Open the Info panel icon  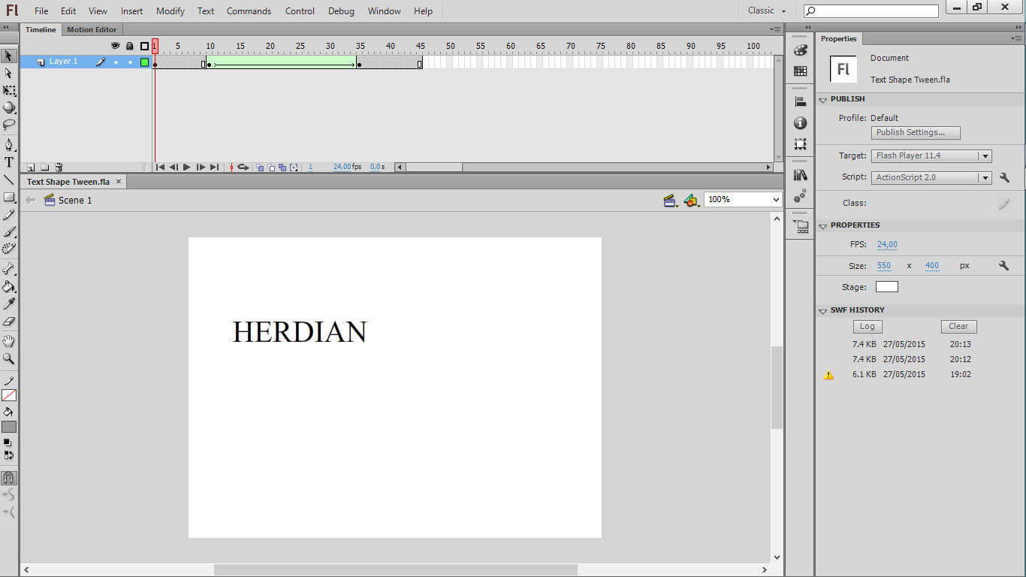pyautogui.click(x=800, y=122)
